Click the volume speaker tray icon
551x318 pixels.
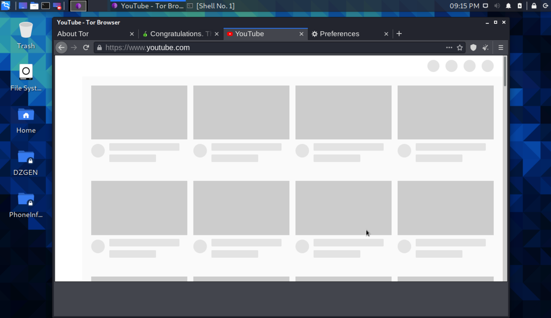(497, 6)
